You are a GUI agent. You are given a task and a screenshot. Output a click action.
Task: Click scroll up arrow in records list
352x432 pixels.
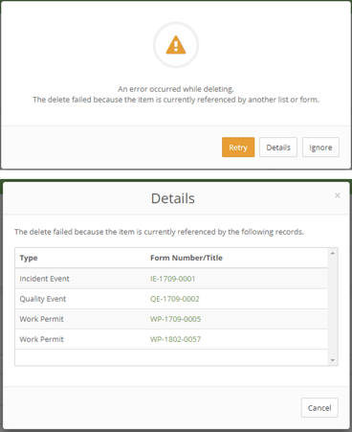pos(333,253)
